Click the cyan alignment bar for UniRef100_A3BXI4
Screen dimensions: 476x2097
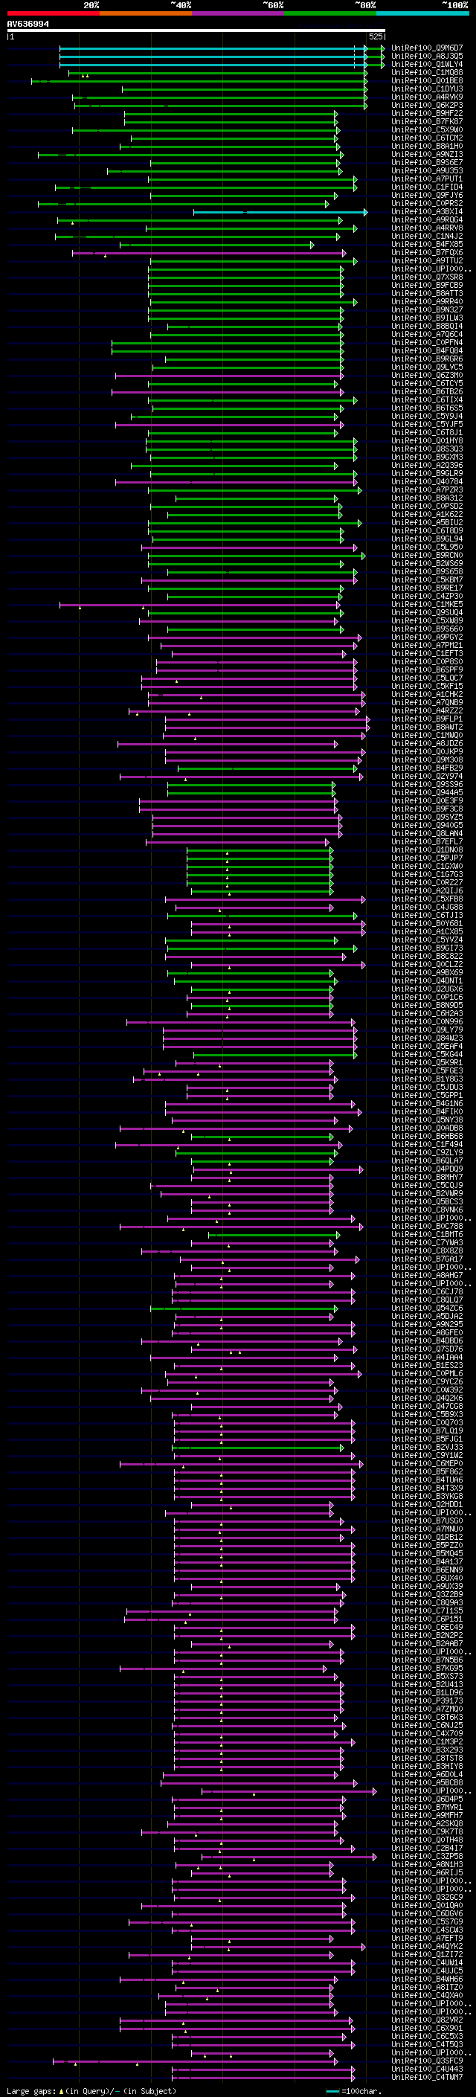(280, 212)
